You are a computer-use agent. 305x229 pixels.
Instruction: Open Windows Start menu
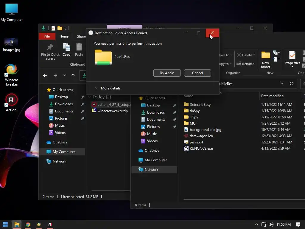[5, 225]
